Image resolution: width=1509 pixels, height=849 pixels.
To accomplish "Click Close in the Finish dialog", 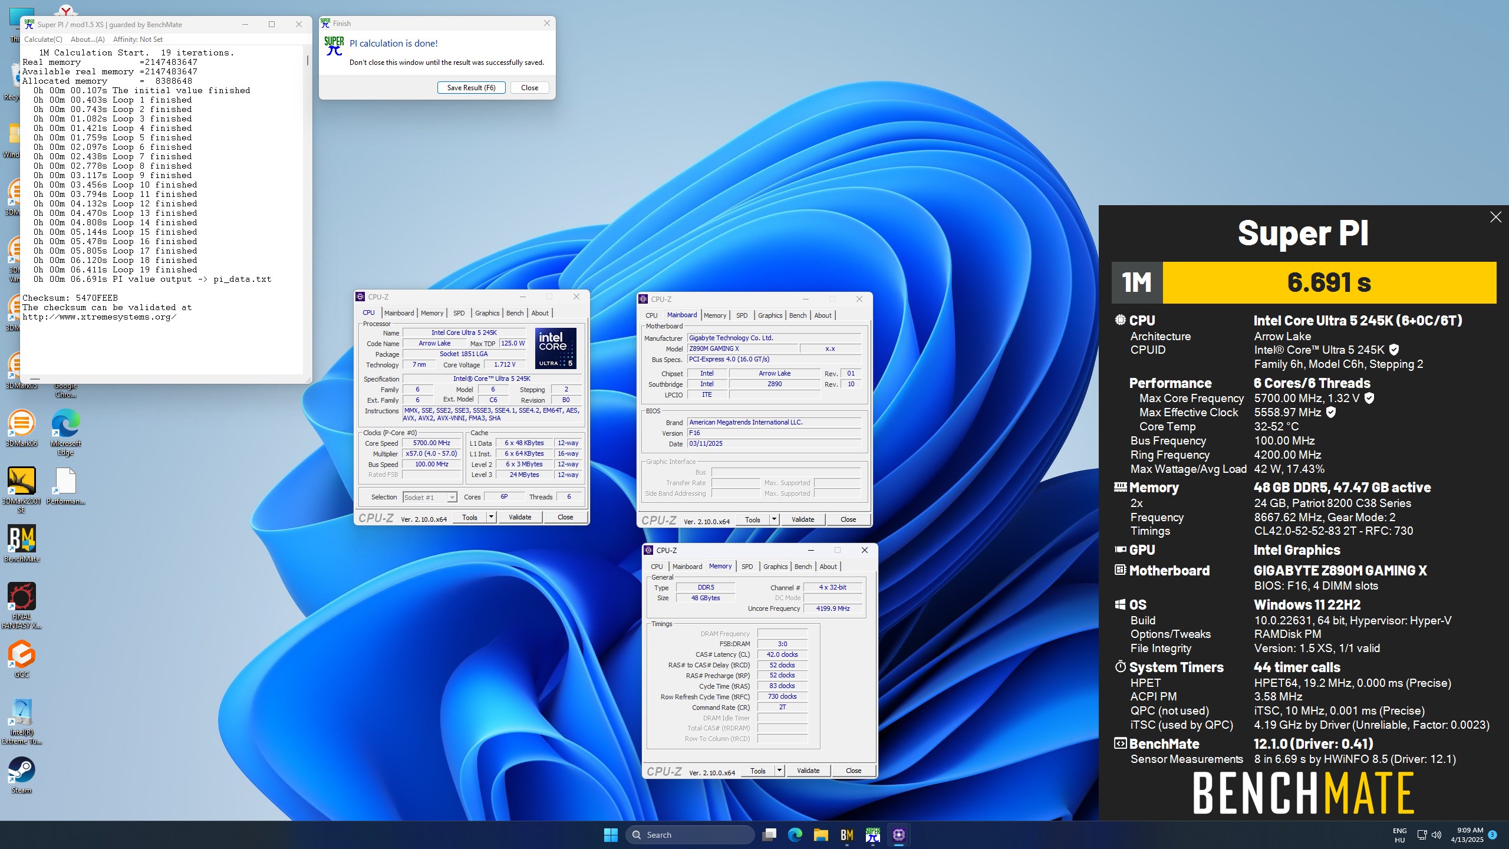I will point(529,88).
